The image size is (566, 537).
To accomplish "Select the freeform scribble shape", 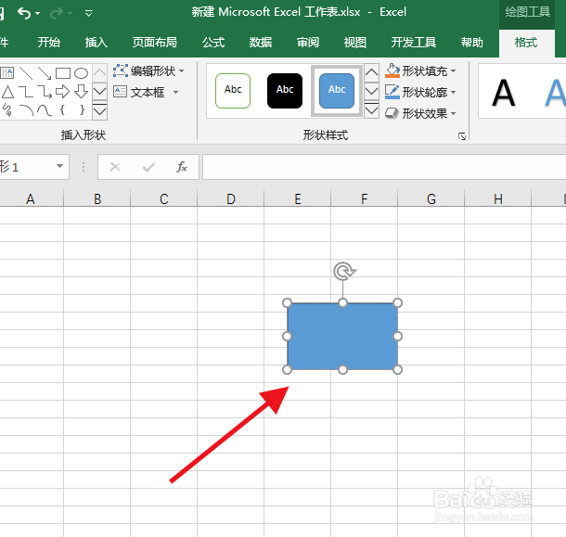I will point(7,109).
